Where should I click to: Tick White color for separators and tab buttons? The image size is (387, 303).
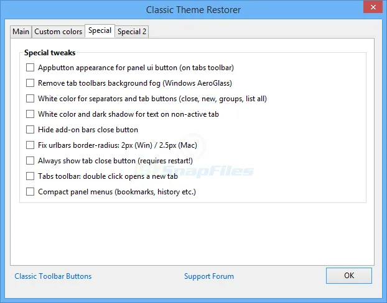pyautogui.click(x=30, y=99)
